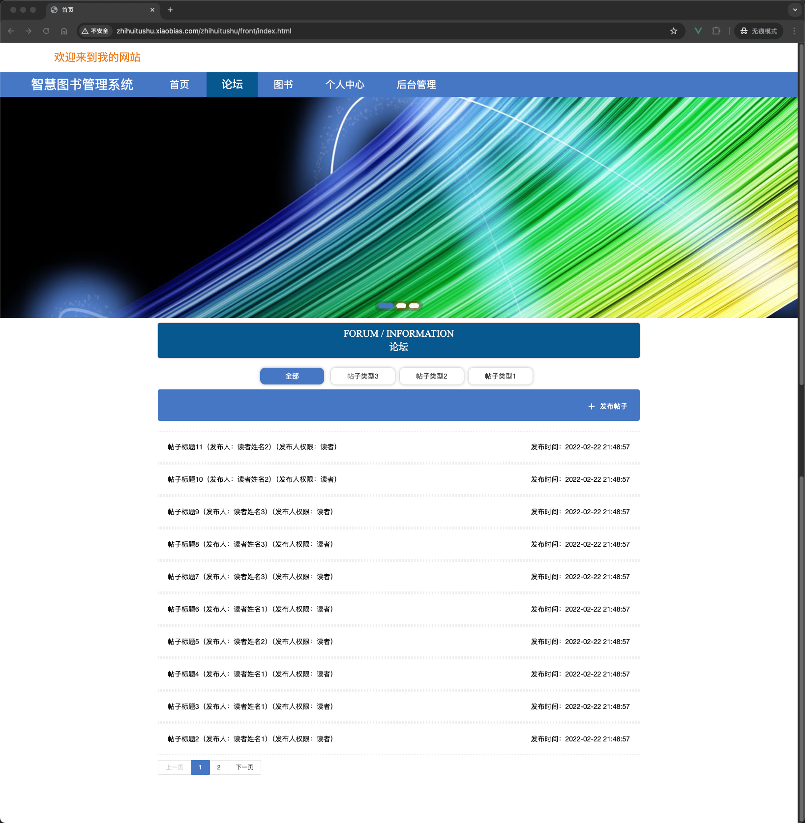
Task: Open the extensions puzzle icon
Action: pyautogui.click(x=716, y=31)
